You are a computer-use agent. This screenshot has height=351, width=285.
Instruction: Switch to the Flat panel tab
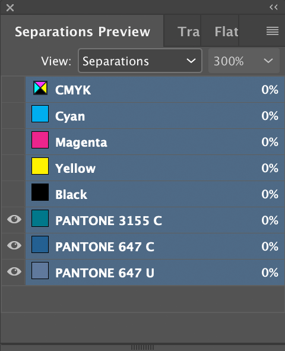point(226,31)
